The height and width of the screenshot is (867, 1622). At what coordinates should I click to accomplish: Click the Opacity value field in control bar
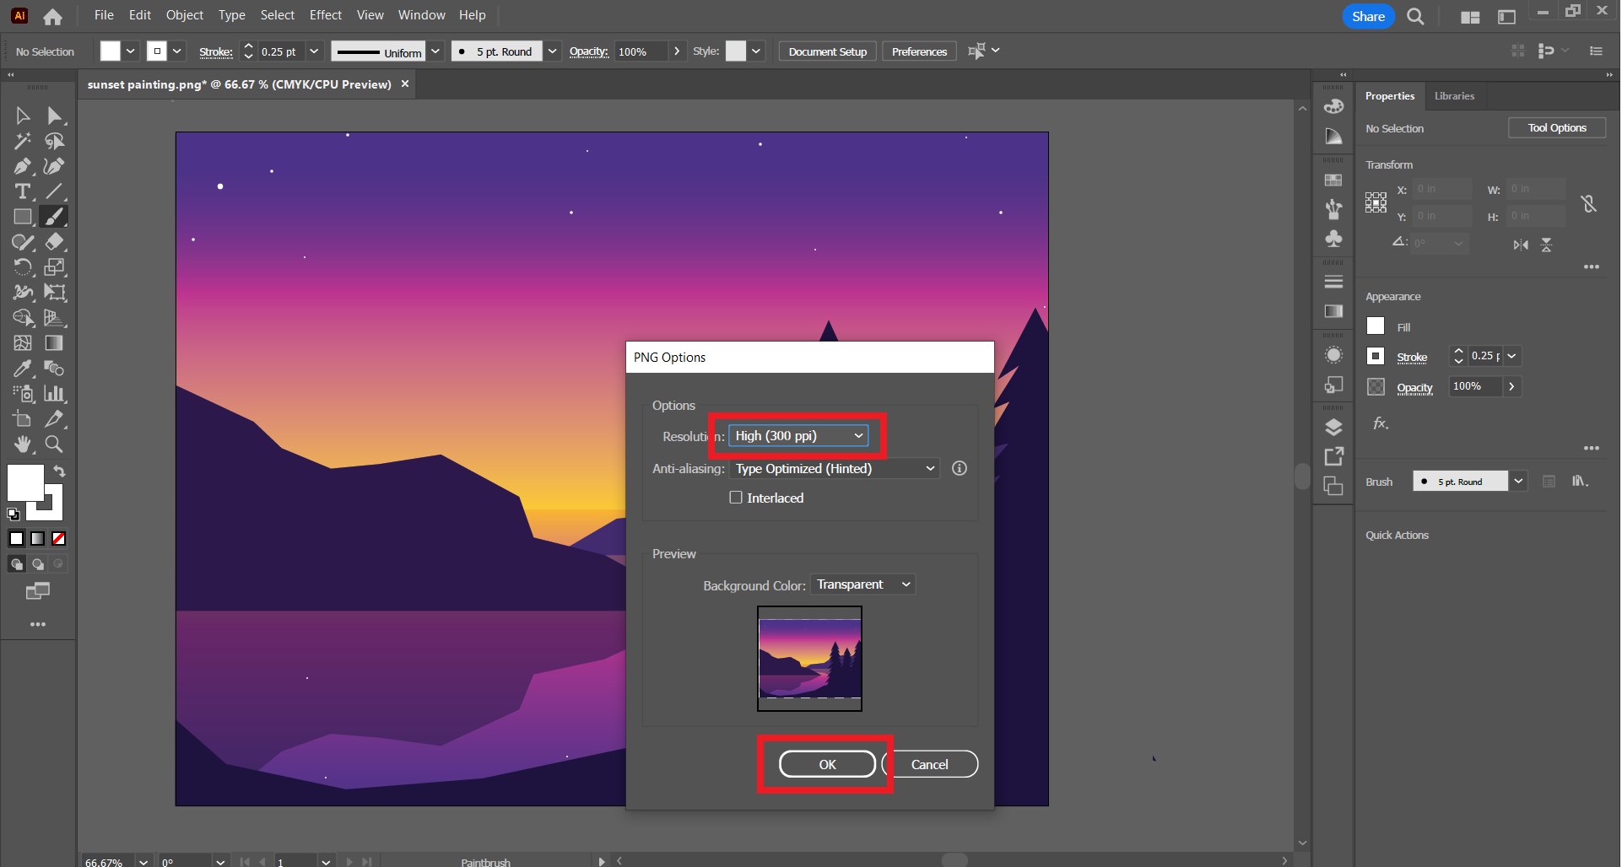coord(641,51)
